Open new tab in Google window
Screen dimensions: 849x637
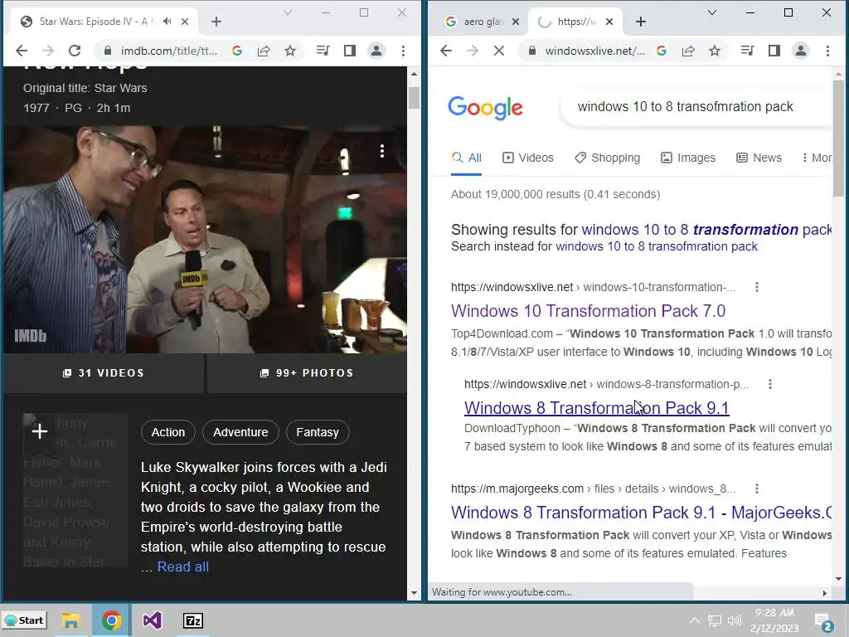click(x=641, y=22)
